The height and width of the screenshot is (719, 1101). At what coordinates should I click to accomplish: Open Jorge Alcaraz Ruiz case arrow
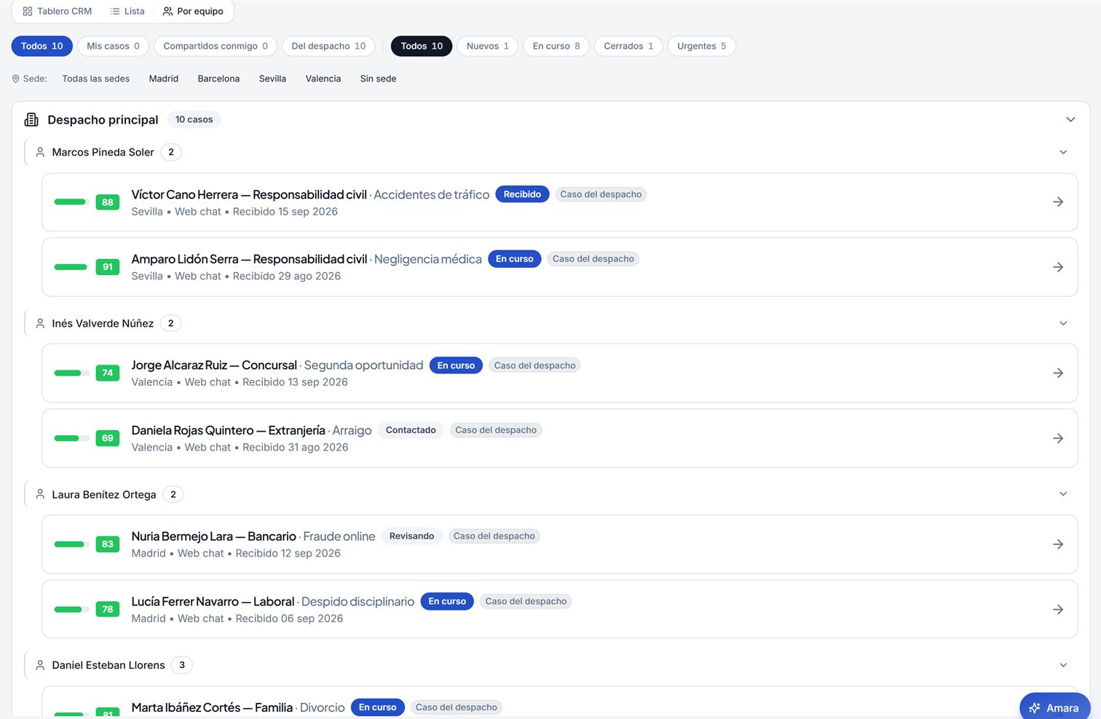tap(1058, 373)
